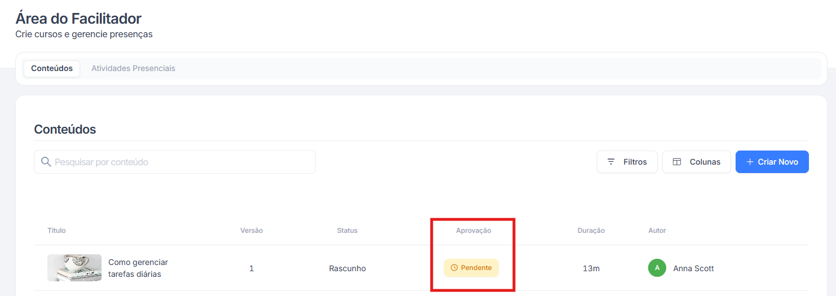
Task: Open the Filtros options
Action: (x=627, y=162)
